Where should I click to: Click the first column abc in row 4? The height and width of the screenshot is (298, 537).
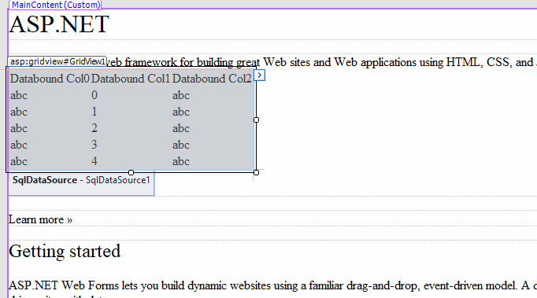[x=19, y=161]
